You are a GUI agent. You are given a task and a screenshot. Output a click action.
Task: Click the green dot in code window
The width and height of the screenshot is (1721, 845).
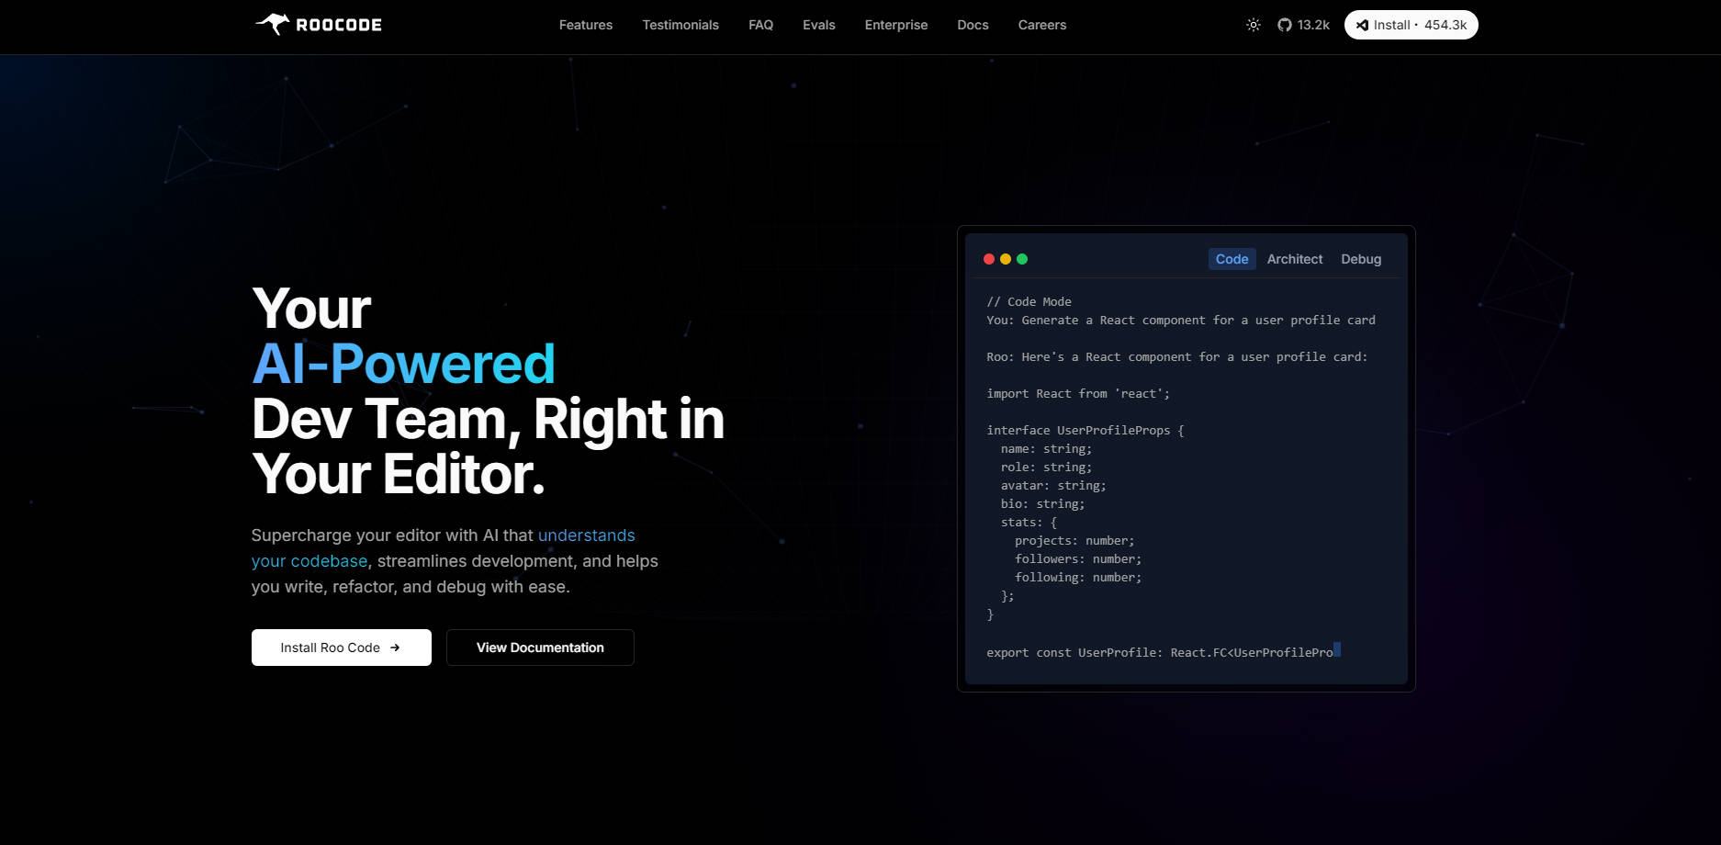coord(1022,259)
